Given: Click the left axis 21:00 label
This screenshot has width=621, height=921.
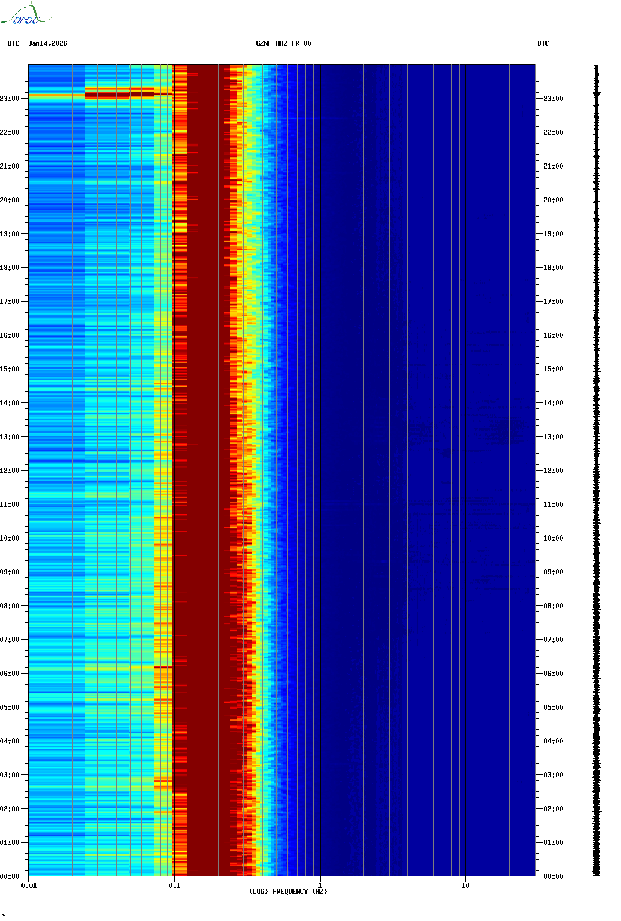Looking at the screenshot, I should pos(10,166).
